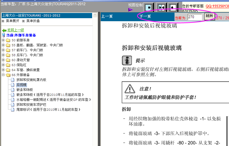The height and width of the screenshot is (146, 229).
Task: Open 水箱格栅一装配概述 tree item
Action: point(53,100)
